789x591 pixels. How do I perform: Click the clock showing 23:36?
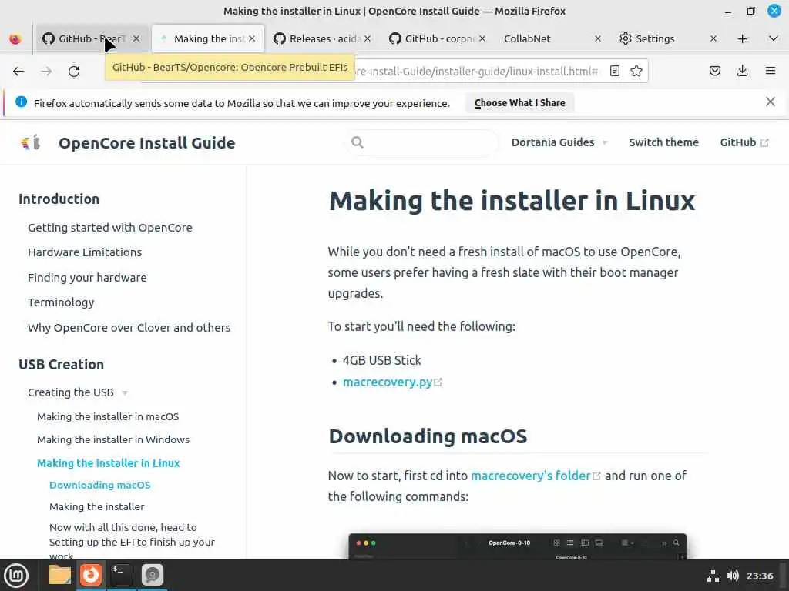[x=759, y=576]
